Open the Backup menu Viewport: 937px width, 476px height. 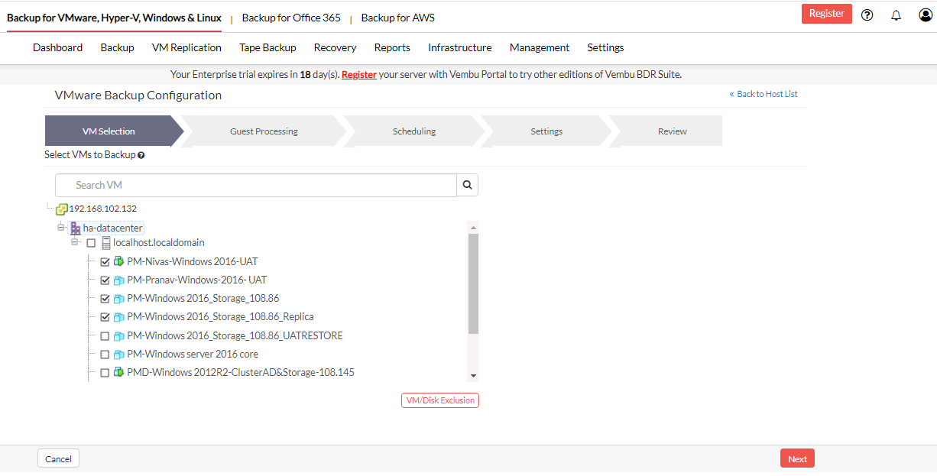117,47
